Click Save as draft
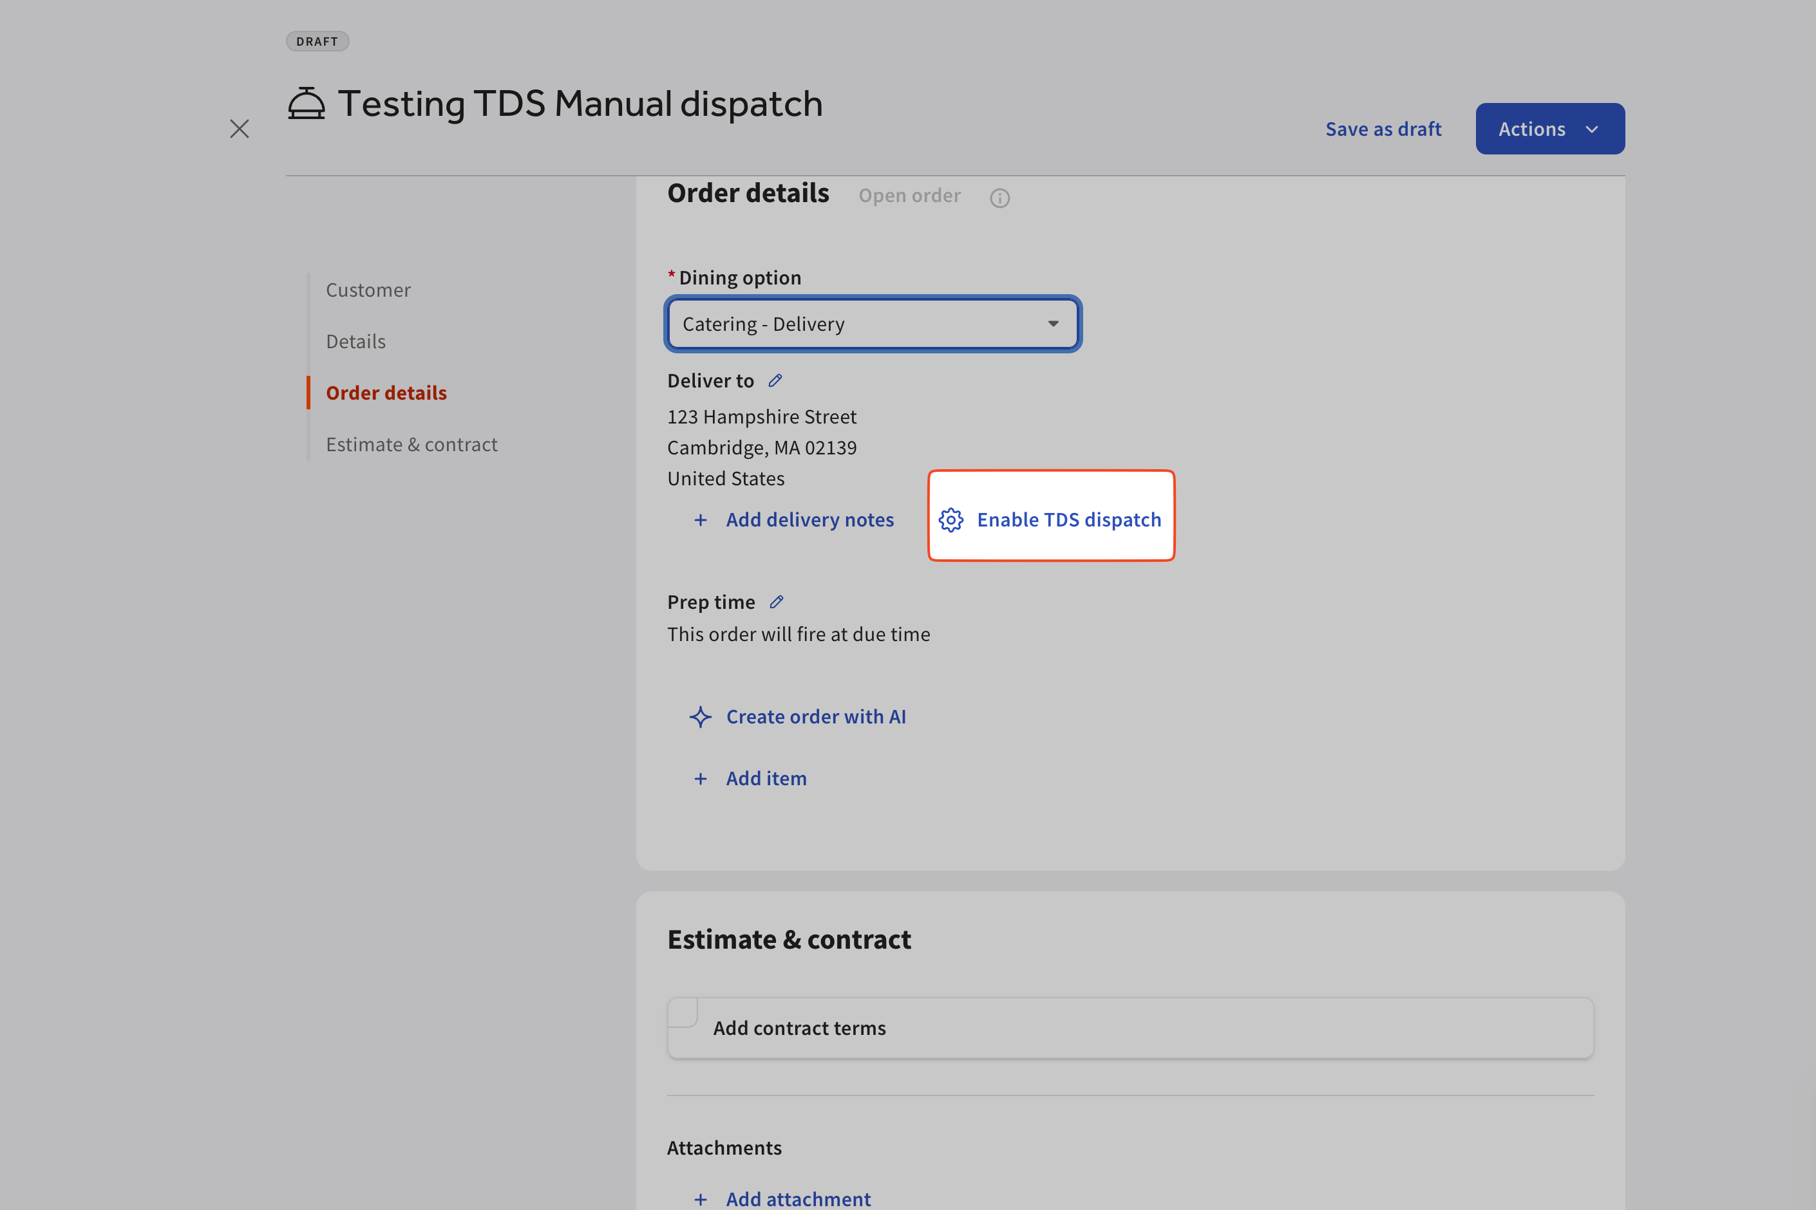Screen dimensions: 1816x1210 point(1383,129)
